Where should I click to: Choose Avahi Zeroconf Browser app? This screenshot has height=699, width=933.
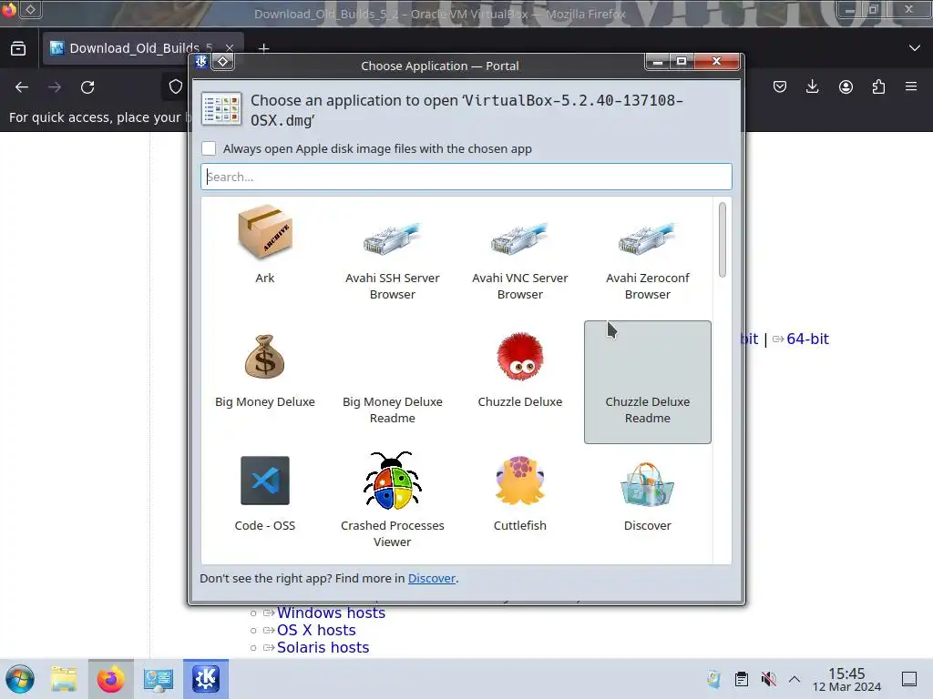click(648, 258)
